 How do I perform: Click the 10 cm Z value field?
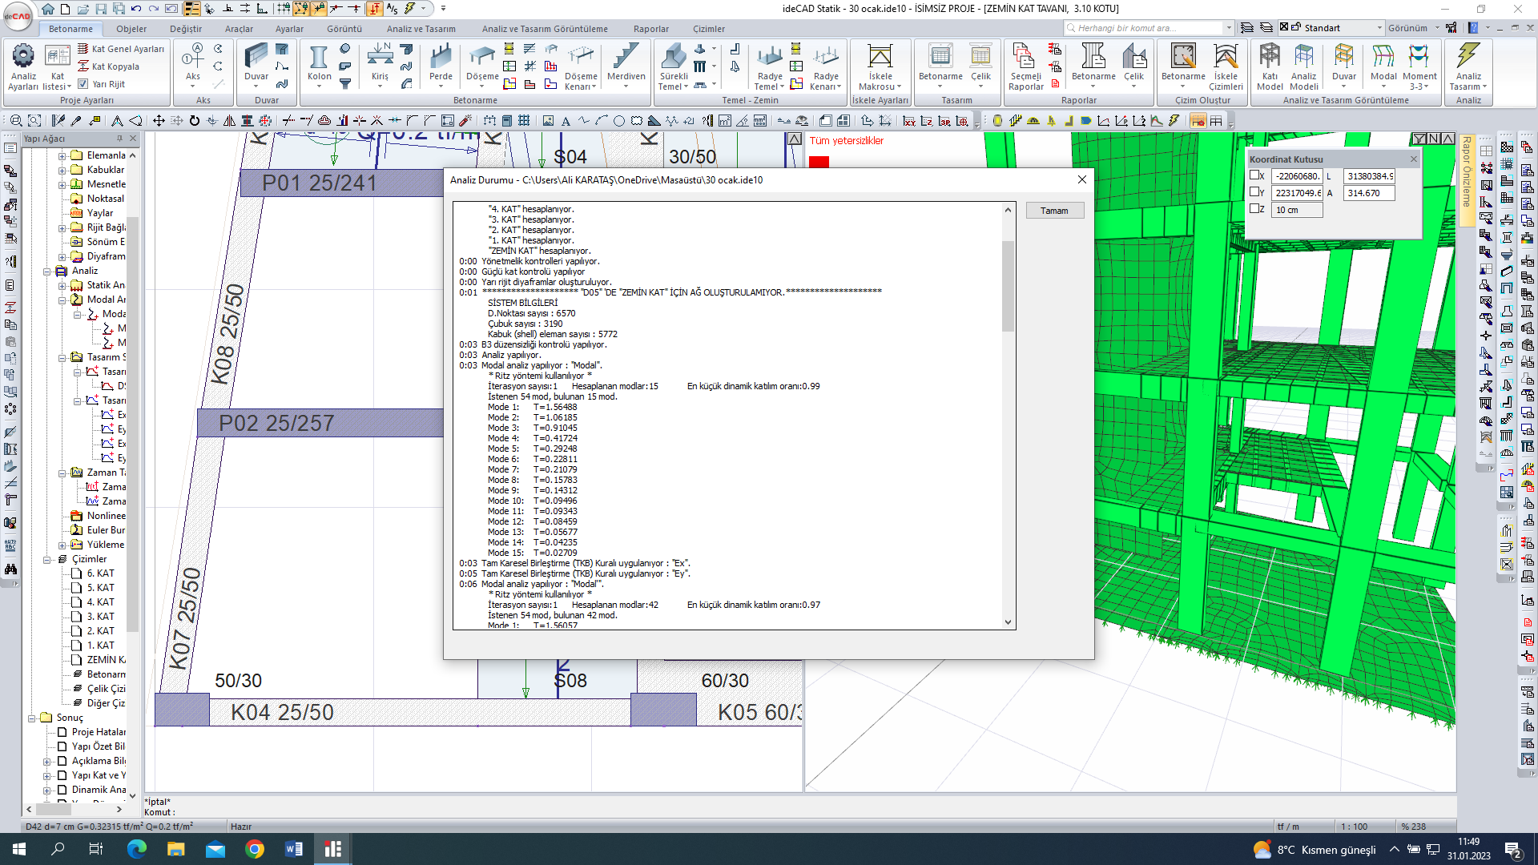pyautogui.click(x=1296, y=210)
